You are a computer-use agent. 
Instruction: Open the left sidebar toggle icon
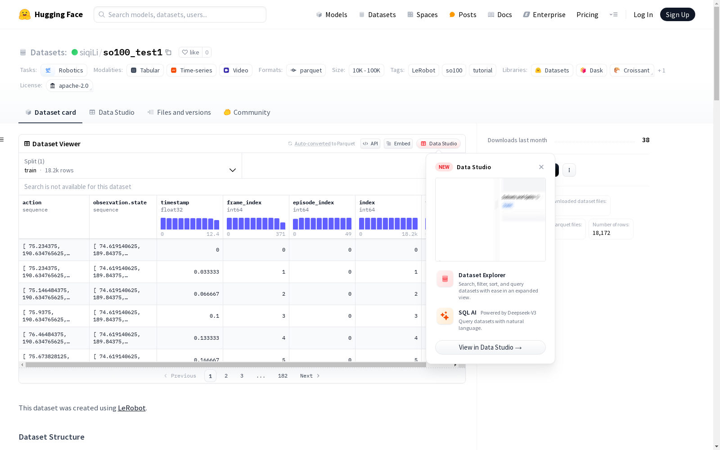coord(2,139)
